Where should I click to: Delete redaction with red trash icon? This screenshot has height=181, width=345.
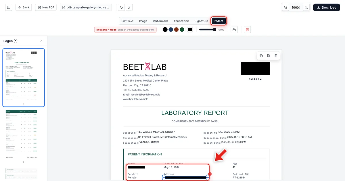(247, 30)
